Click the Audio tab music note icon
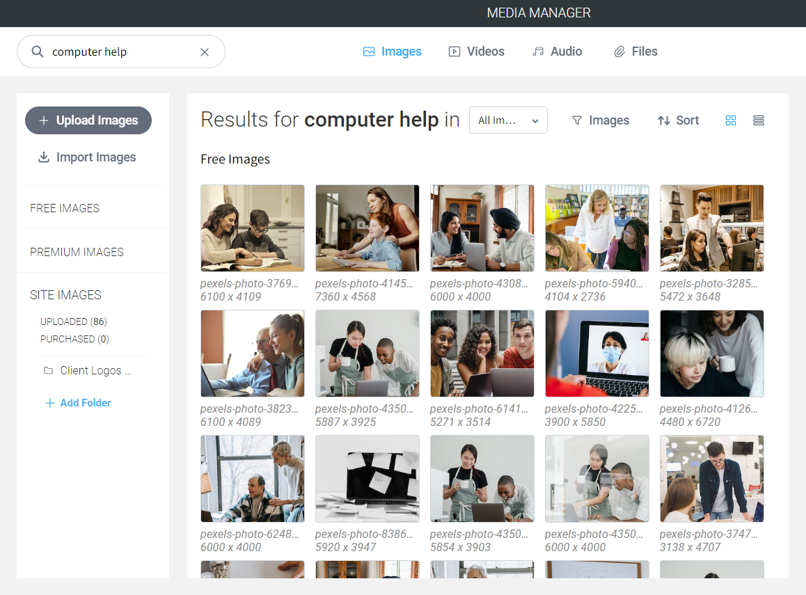Screen dimensions: 806x595 click(538, 51)
